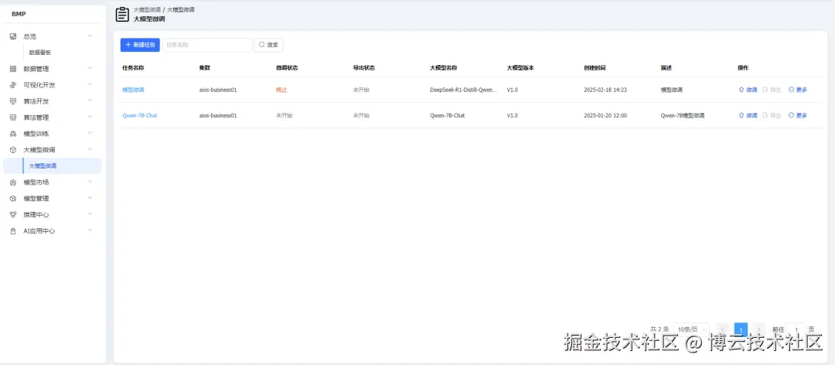Expand the 推理中心 menu chevron

pyautogui.click(x=90, y=214)
